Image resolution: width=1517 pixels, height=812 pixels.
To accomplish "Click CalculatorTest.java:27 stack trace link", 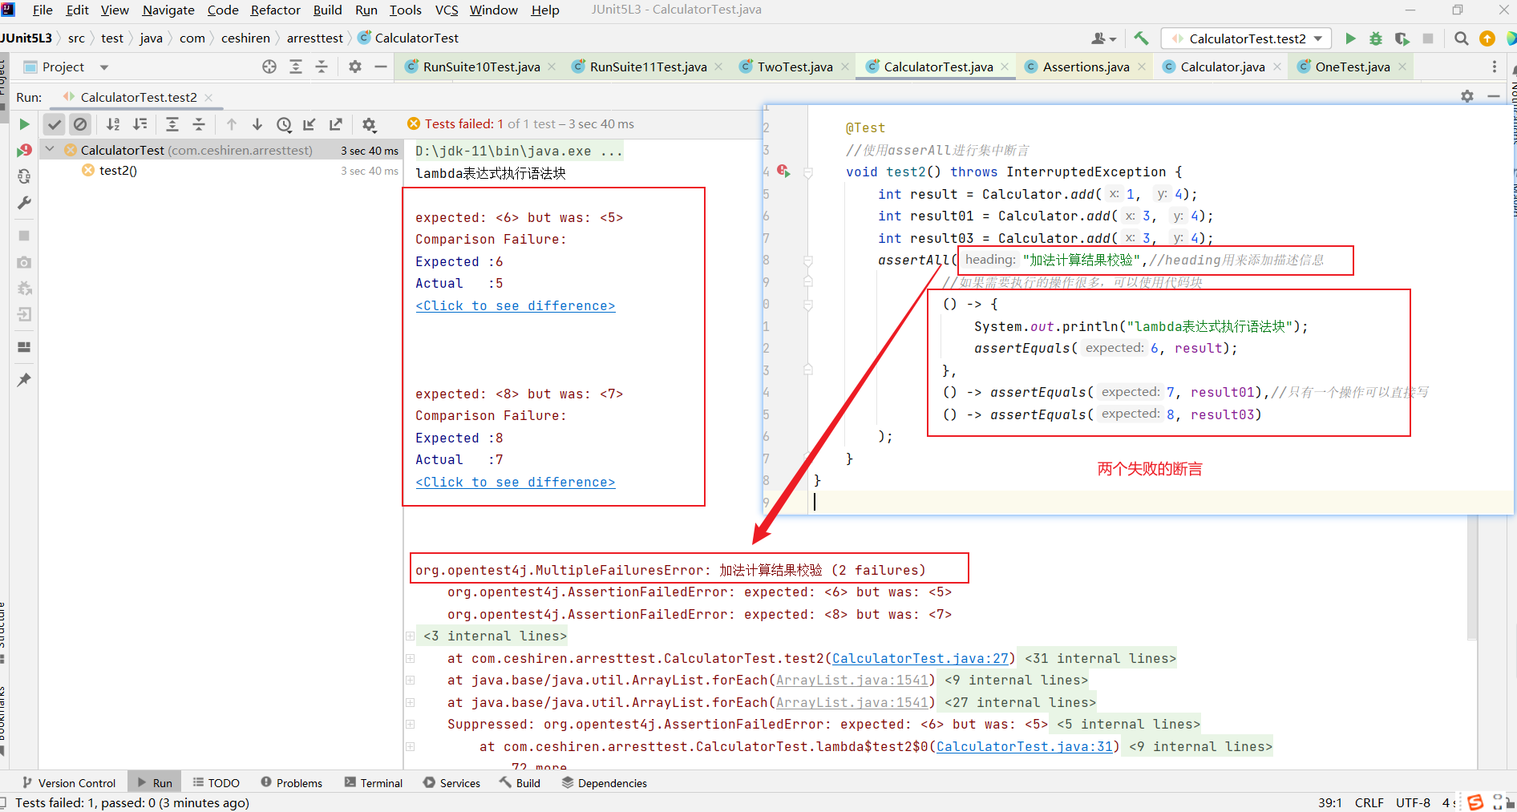I will coord(920,658).
